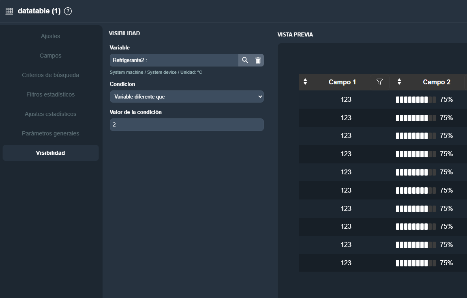Switch to the Campos tab
Screen dimensions: 467x298
tap(51, 56)
